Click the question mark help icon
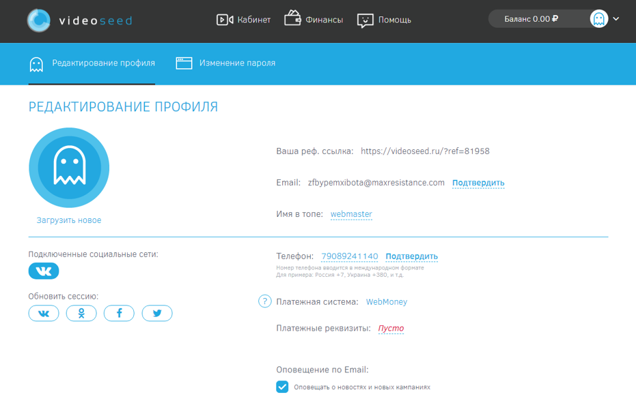This screenshot has width=636, height=401. (265, 301)
